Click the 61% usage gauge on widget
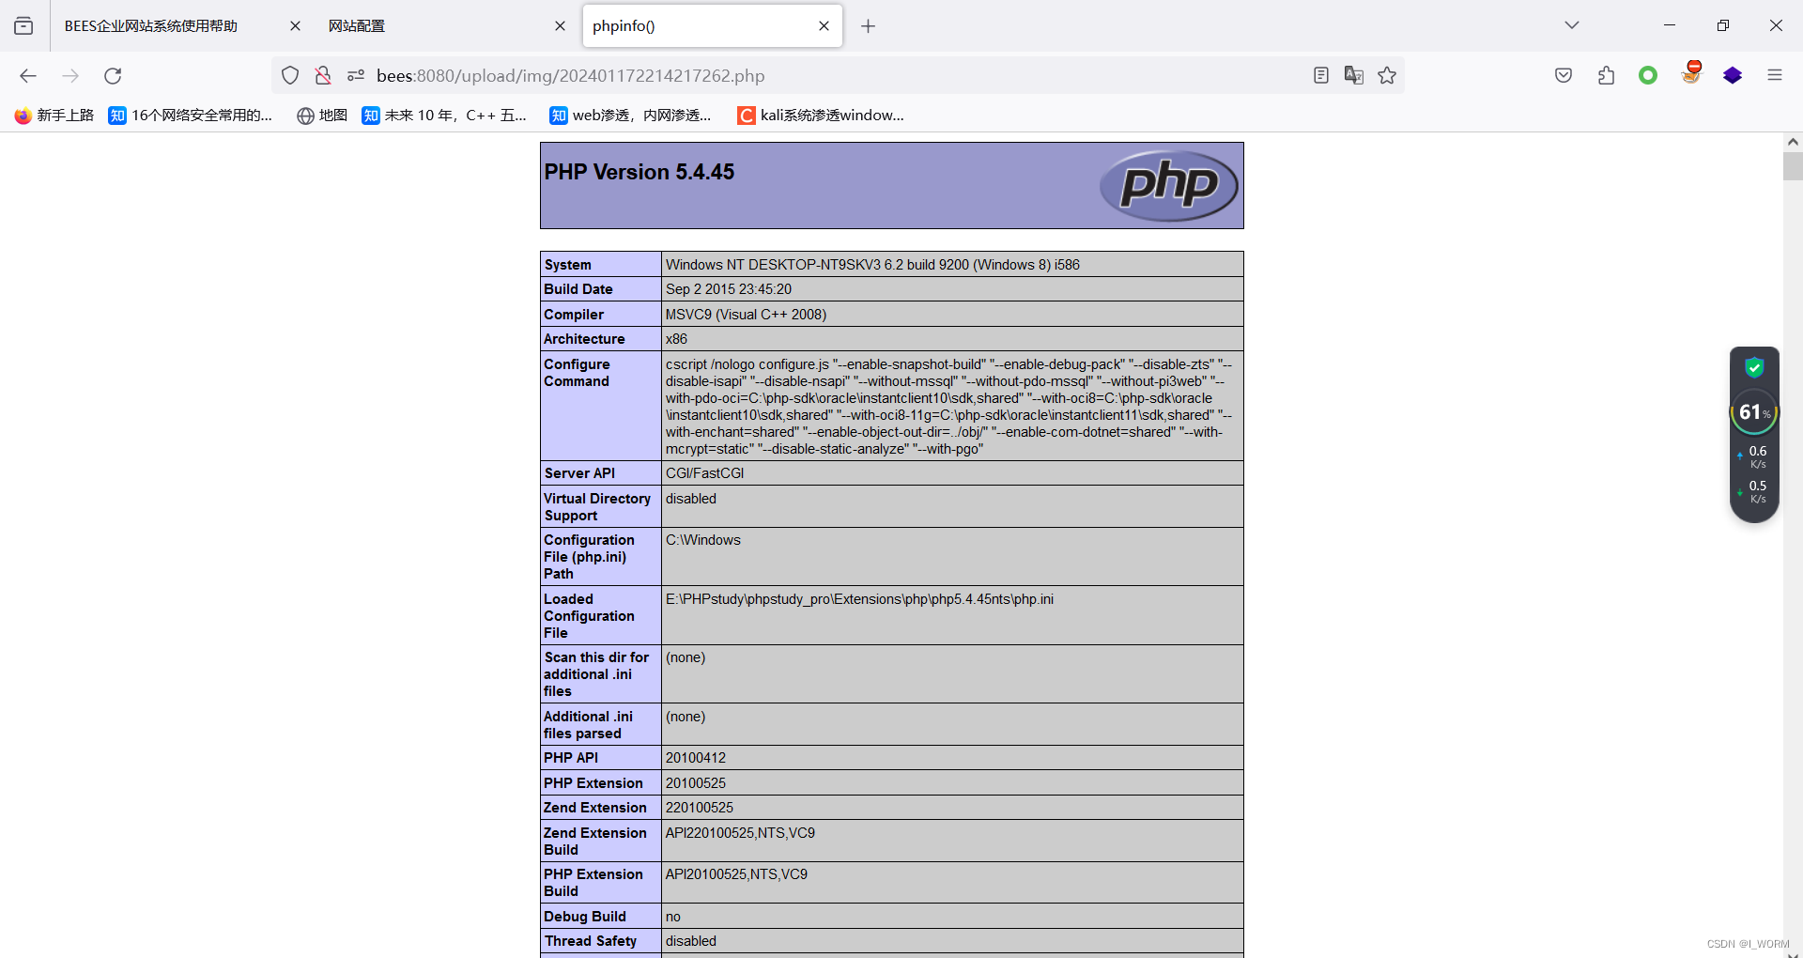The width and height of the screenshot is (1803, 958). pyautogui.click(x=1754, y=412)
